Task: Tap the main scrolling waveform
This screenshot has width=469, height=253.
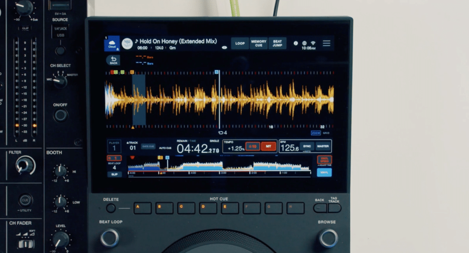Action: pyautogui.click(x=219, y=100)
